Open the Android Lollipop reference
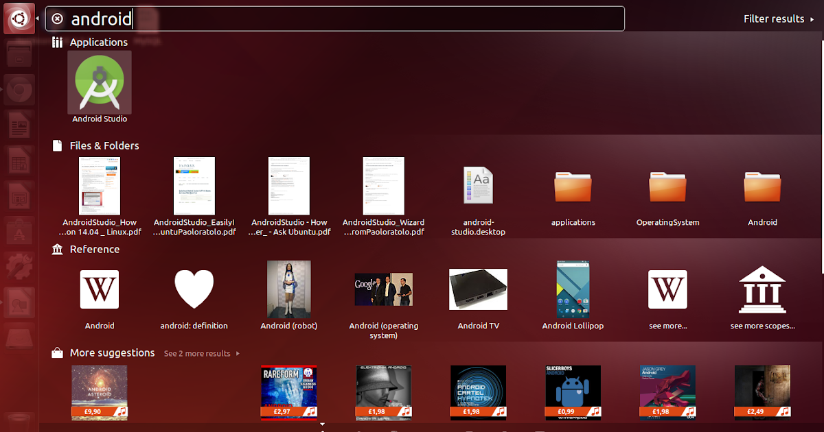 click(573, 296)
